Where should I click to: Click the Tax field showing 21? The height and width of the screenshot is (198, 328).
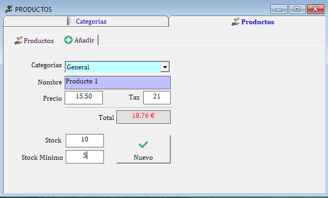tap(157, 97)
